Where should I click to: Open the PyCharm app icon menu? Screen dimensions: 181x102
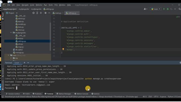click(x=4, y=5)
